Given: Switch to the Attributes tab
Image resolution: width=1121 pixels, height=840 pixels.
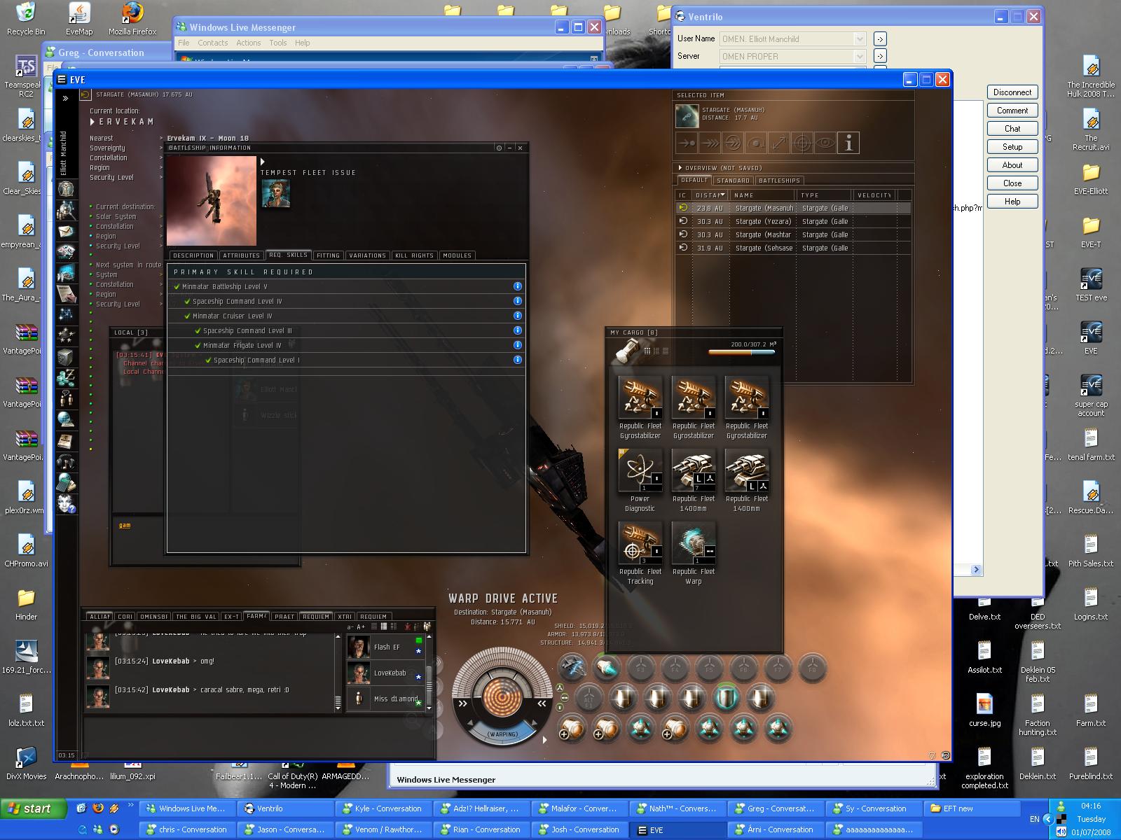Looking at the screenshot, I should [x=242, y=255].
